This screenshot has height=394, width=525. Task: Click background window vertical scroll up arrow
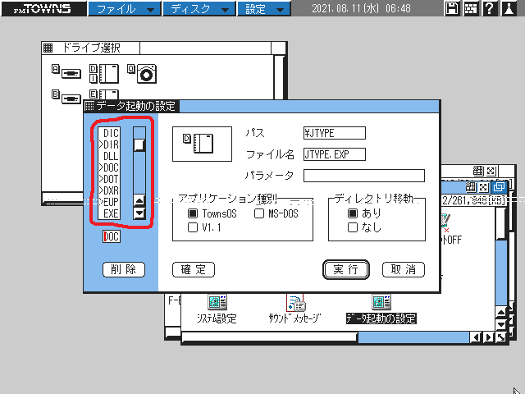click(x=501, y=312)
